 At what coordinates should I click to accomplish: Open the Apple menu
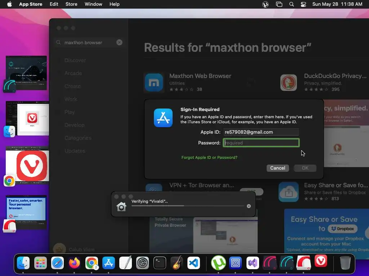click(x=9, y=4)
